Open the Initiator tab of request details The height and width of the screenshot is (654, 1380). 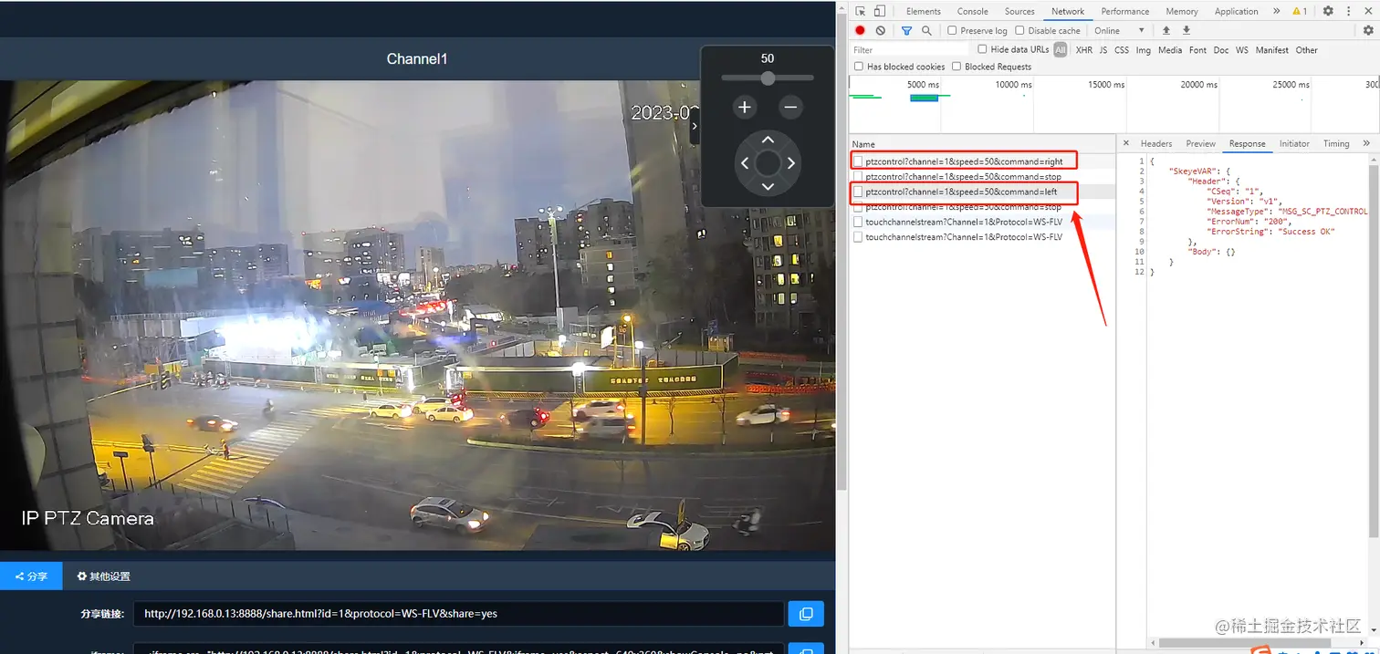[1294, 143]
